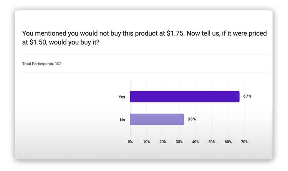
Task: Click the 40% axis tick label
Action: point(195,142)
